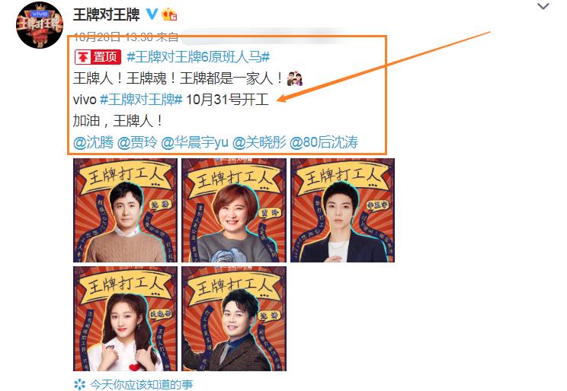Click the family emoji after 一家人
The height and width of the screenshot is (391, 567).
coord(295,78)
